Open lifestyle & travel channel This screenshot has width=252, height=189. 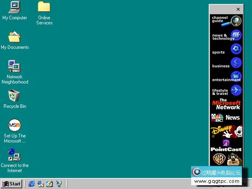tap(226, 90)
